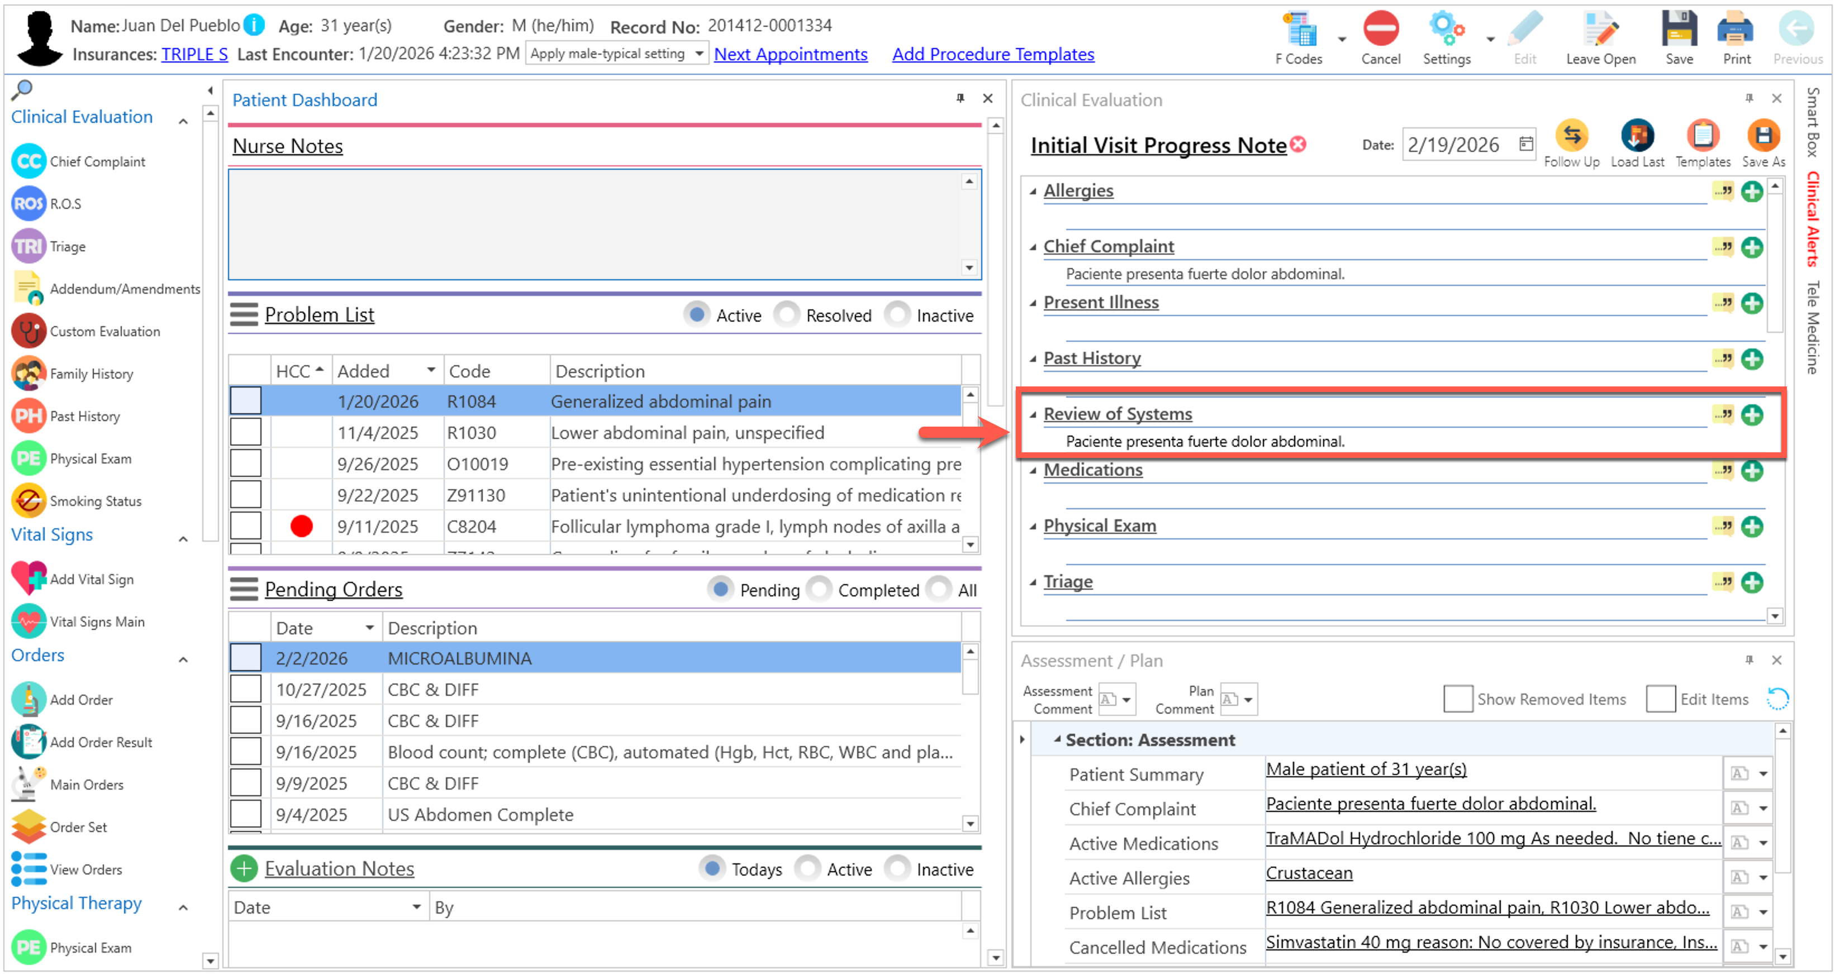
Task: Click the Next Appointments link
Action: point(790,54)
